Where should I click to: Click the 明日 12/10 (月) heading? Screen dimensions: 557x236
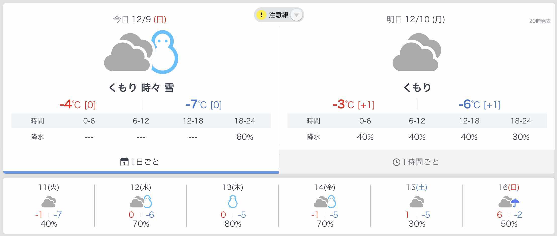pyautogui.click(x=416, y=19)
